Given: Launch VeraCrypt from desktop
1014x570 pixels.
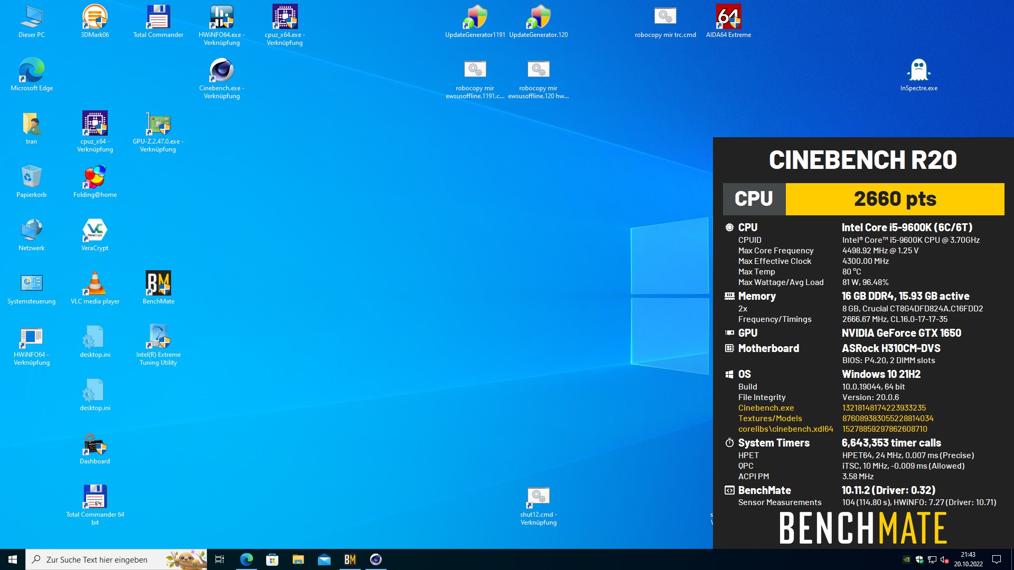Looking at the screenshot, I should (x=95, y=235).
